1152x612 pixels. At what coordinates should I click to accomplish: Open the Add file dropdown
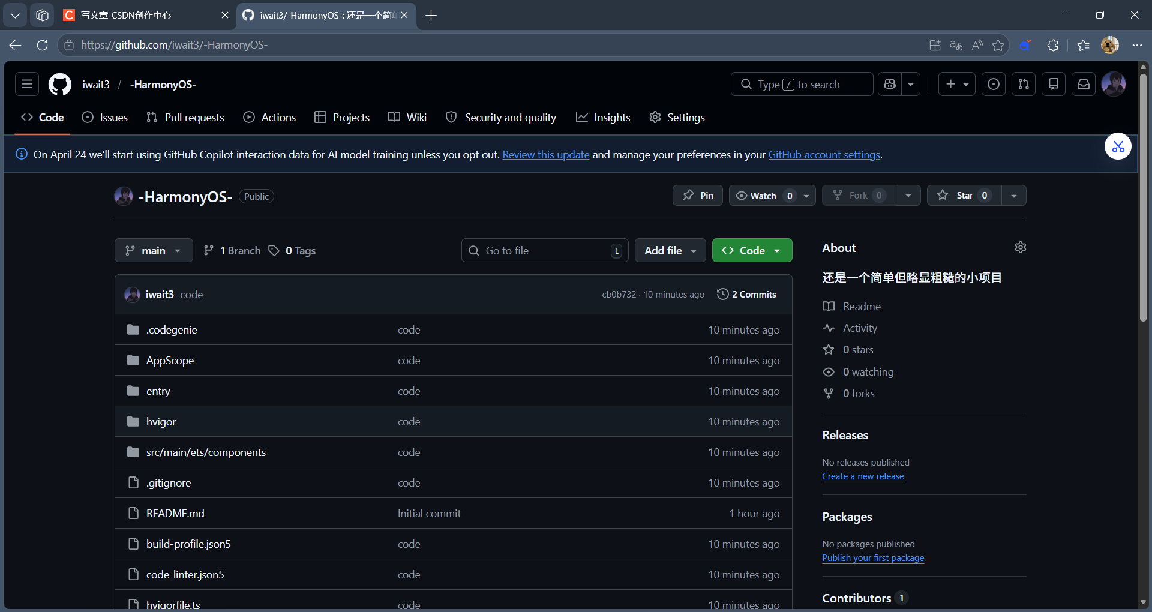[x=671, y=250]
